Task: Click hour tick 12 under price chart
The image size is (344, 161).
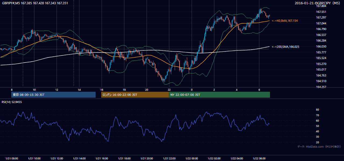Action: coord(57,90)
